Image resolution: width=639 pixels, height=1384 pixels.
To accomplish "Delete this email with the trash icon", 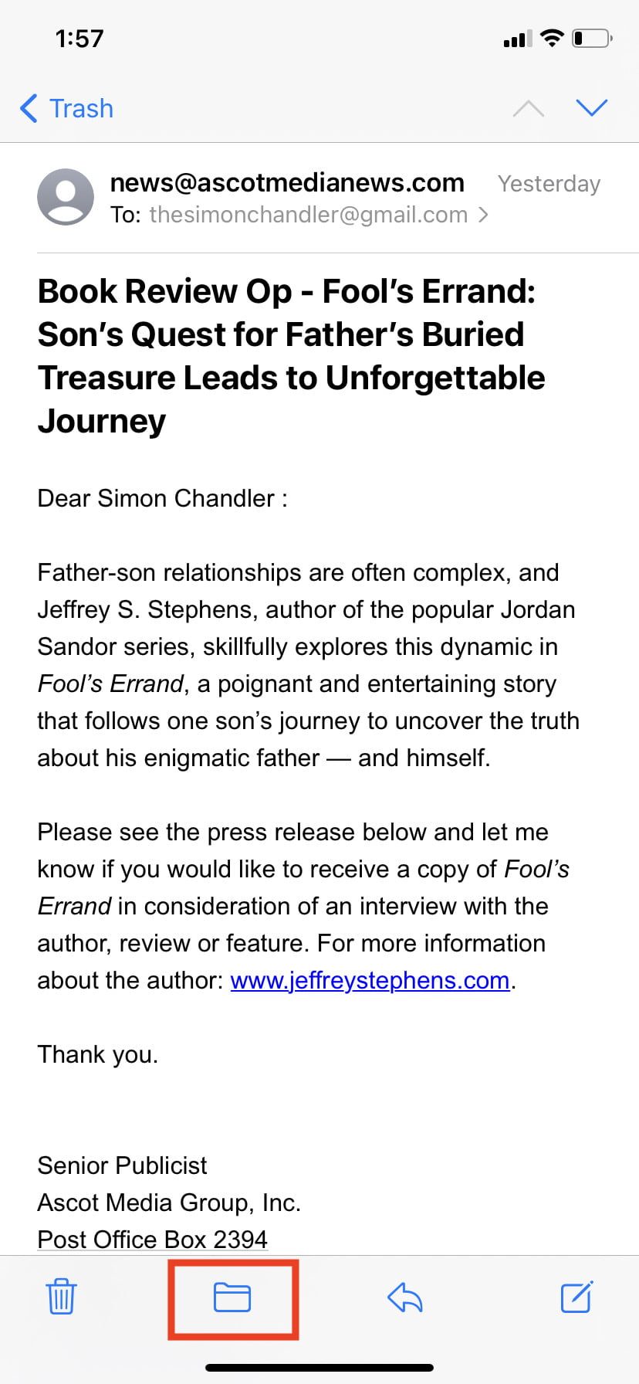I will point(61,1297).
